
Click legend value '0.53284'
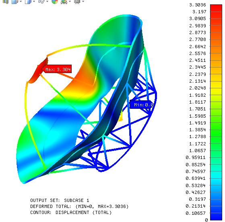click(x=196, y=185)
